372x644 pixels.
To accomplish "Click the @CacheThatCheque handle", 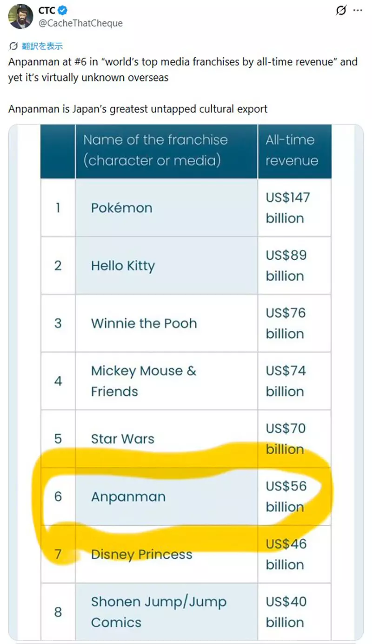I will coord(80,23).
